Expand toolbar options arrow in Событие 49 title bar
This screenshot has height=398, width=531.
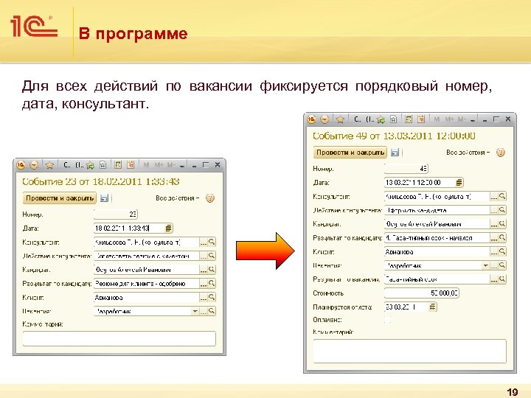point(473,120)
